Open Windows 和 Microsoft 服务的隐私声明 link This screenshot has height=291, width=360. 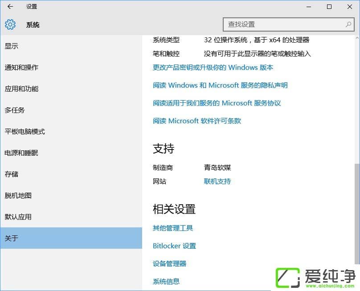pos(220,85)
